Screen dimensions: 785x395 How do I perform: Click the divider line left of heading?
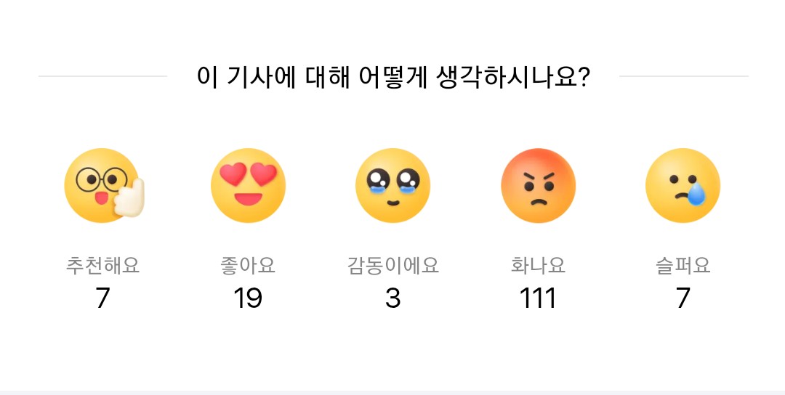(x=102, y=76)
